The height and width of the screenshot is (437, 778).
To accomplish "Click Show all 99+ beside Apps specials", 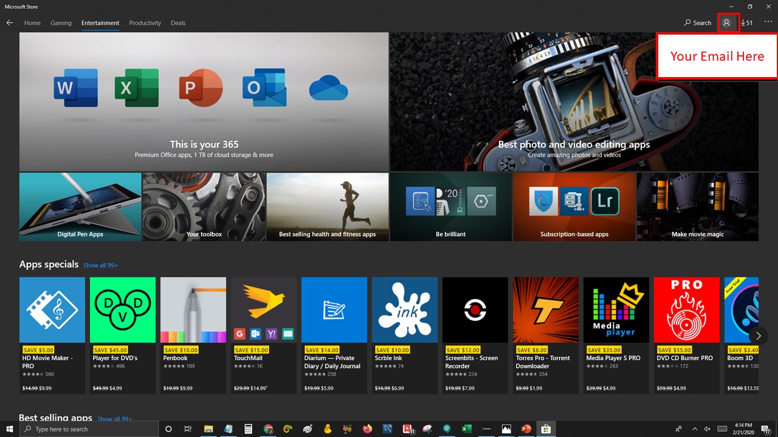I will 100,265.
